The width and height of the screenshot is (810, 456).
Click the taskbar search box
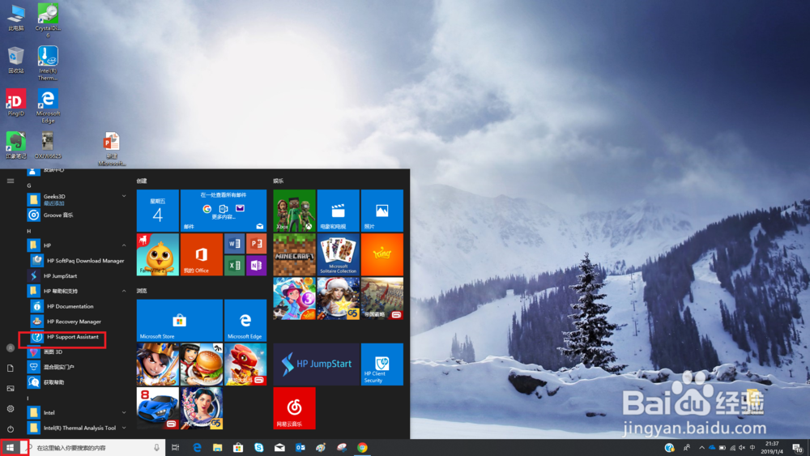click(x=93, y=448)
